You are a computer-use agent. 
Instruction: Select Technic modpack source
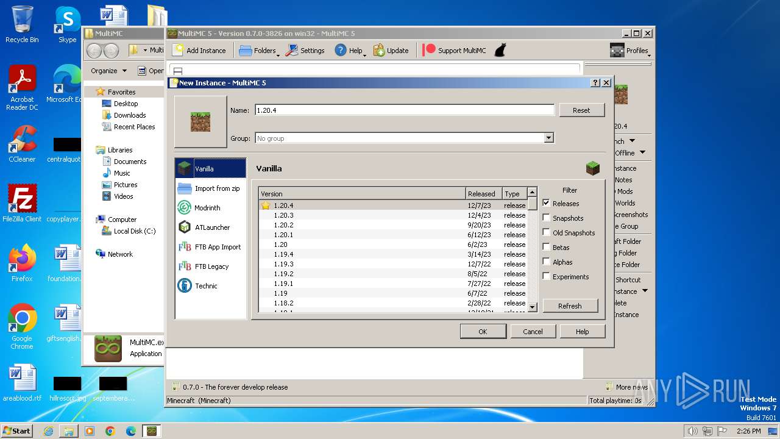(x=210, y=286)
